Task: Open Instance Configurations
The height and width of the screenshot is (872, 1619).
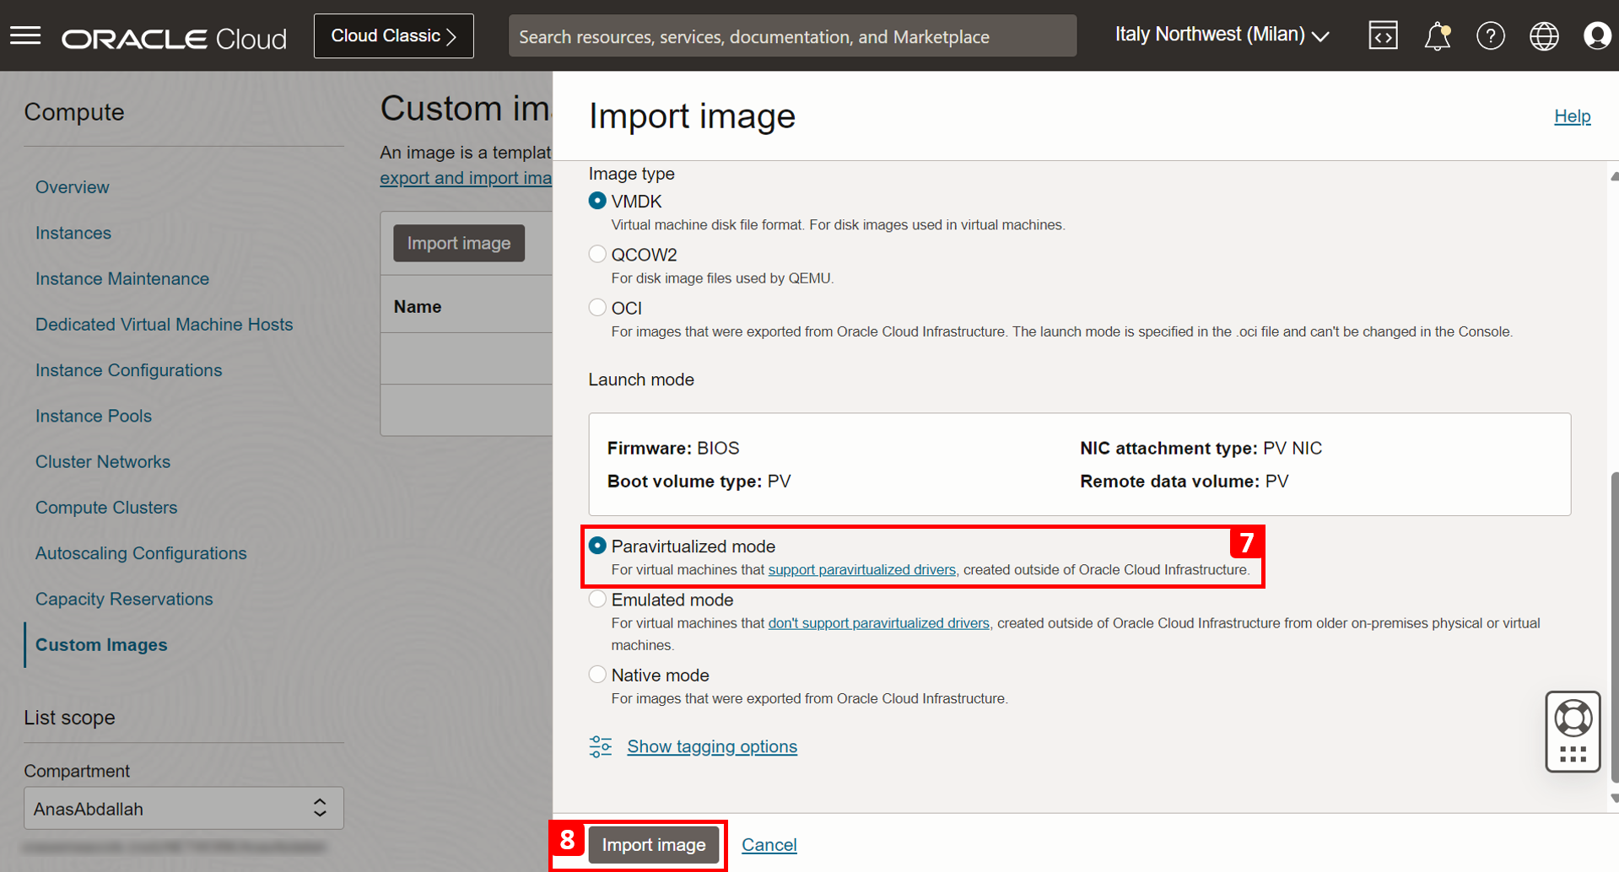Action: (x=129, y=370)
